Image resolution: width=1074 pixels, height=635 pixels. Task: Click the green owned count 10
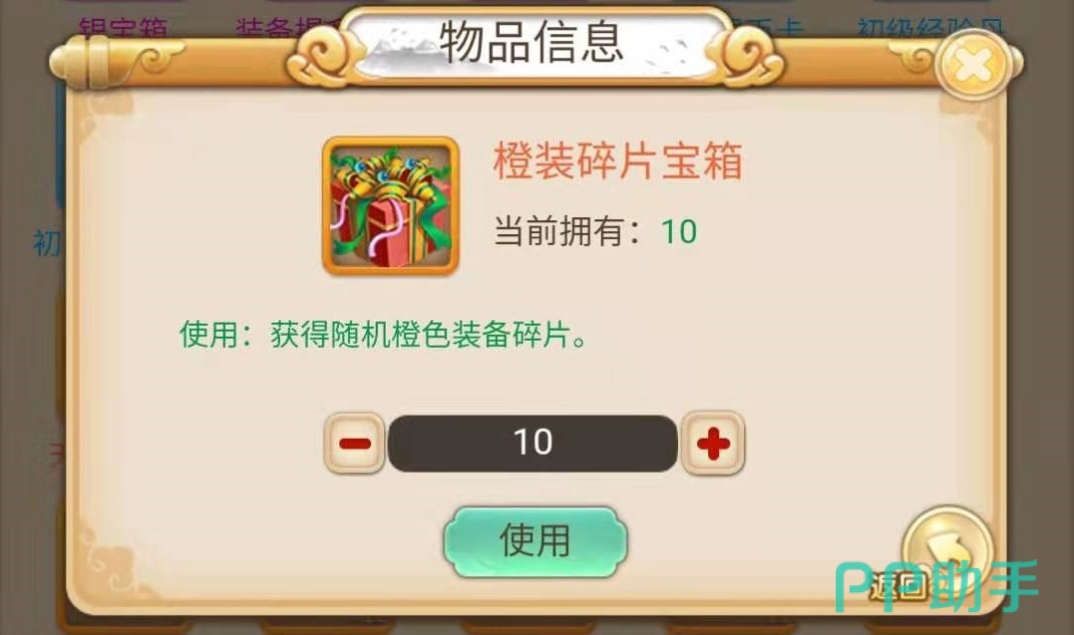[679, 231]
